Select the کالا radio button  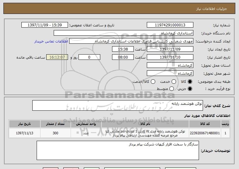click(x=190, y=82)
